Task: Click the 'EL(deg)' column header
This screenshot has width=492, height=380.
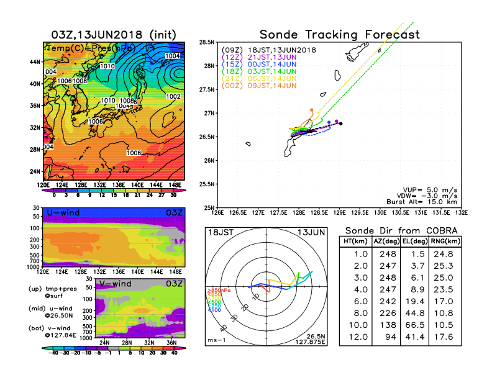Action: click(x=414, y=241)
